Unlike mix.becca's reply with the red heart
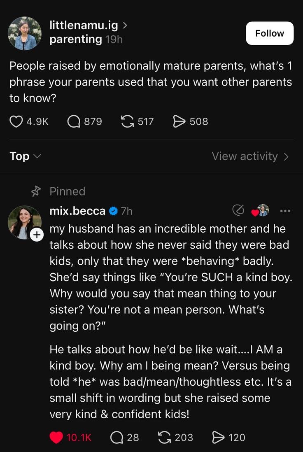 56,437
